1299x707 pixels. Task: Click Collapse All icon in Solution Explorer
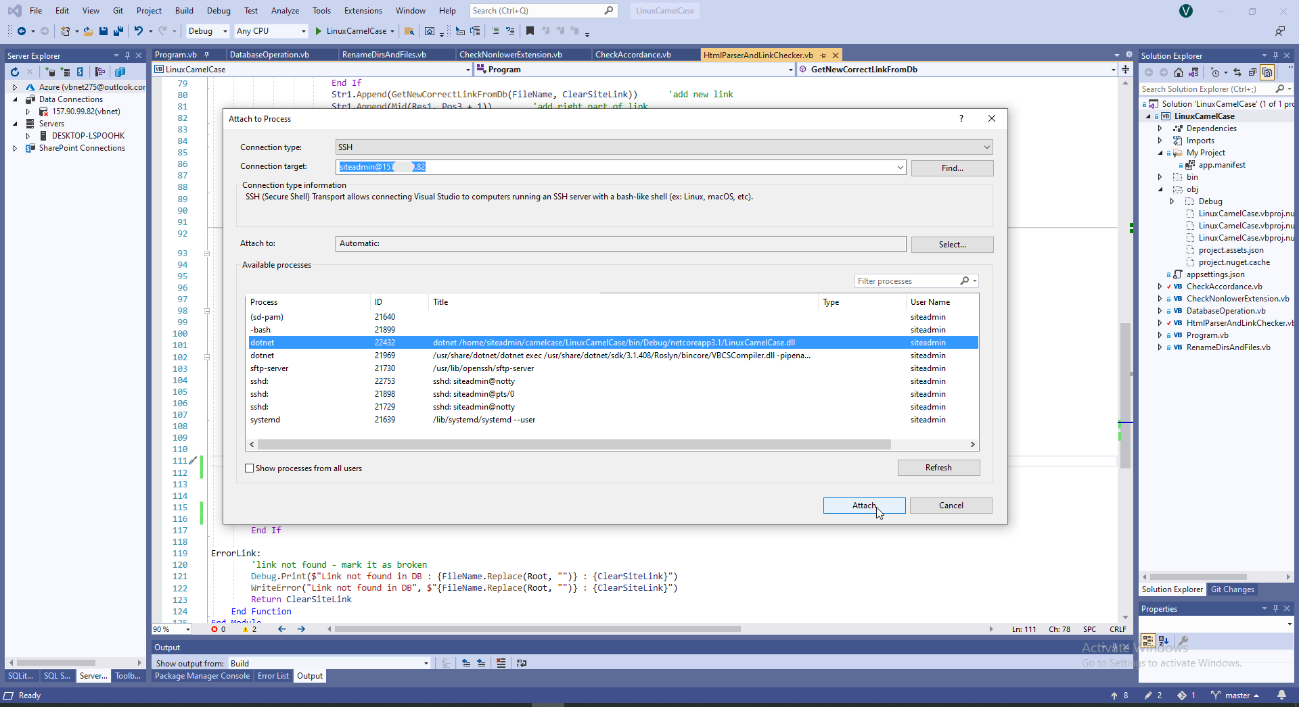[1252, 72]
